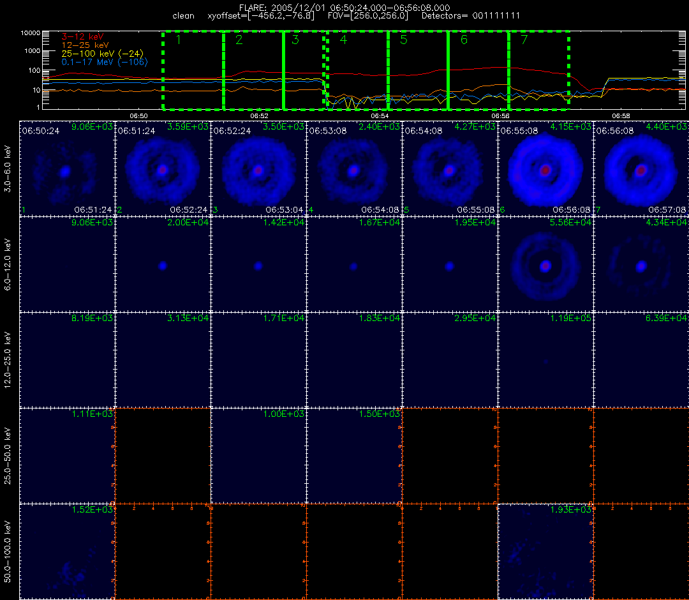Click the 3.0-6.0 keV row label
The image size is (689, 600).
(8, 169)
